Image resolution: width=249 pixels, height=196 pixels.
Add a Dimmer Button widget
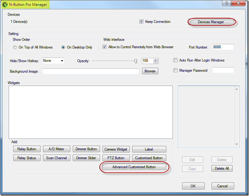[86, 149]
